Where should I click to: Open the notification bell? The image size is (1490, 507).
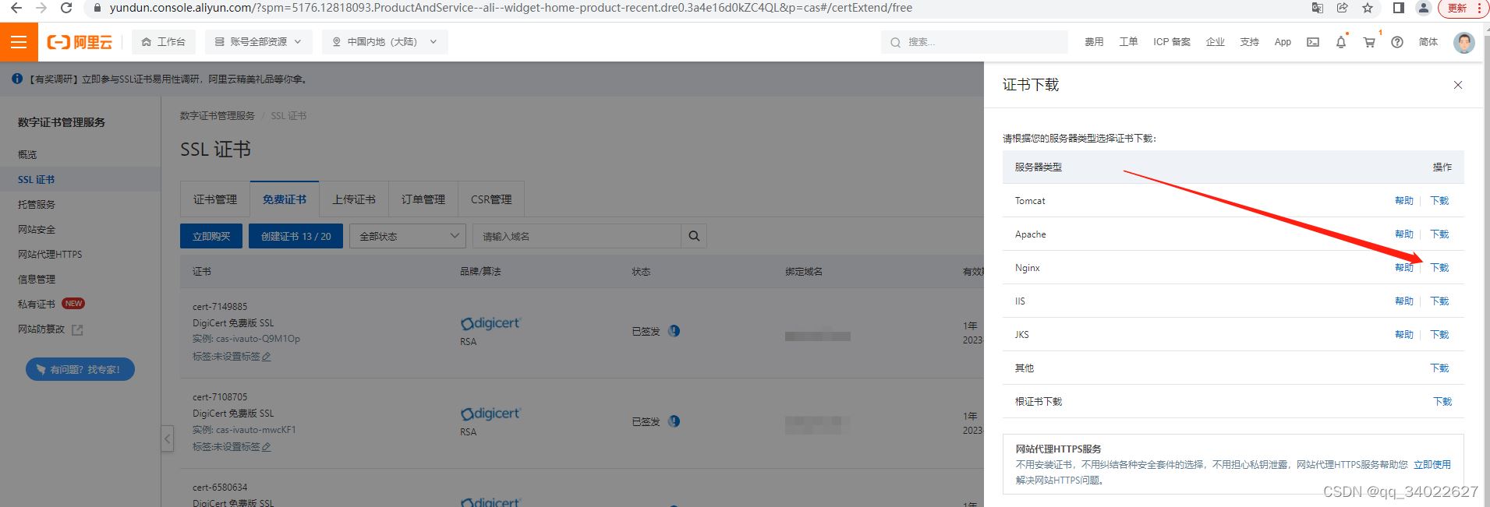(x=1341, y=42)
